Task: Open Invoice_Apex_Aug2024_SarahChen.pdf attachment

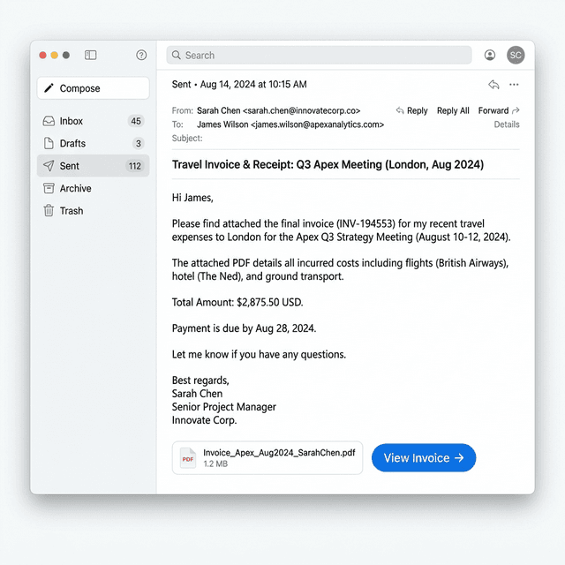Action: (267, 458)
